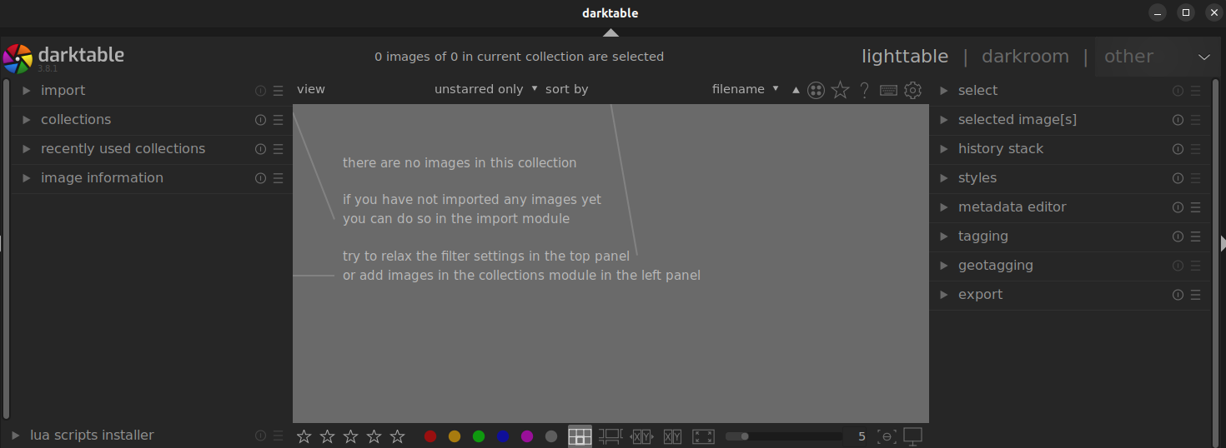Image resolution: width=1226 pixels, height=448 pixels.
Task: Adjust the thumbnail zoom slider
Action: click(784, 436)
